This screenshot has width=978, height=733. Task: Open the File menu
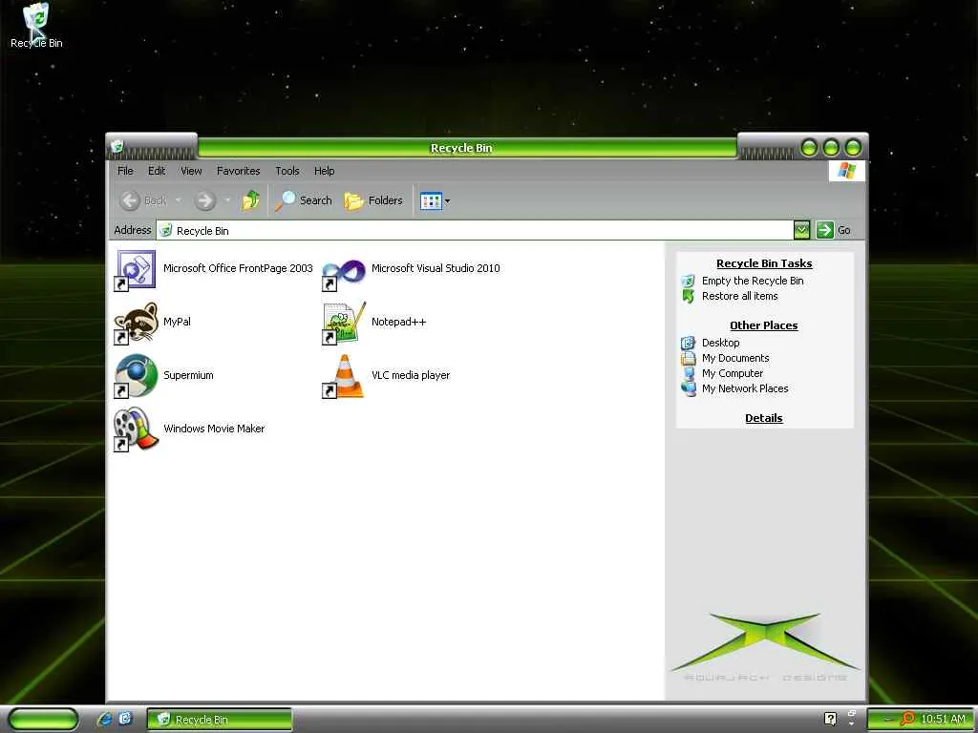click(125, 171)
